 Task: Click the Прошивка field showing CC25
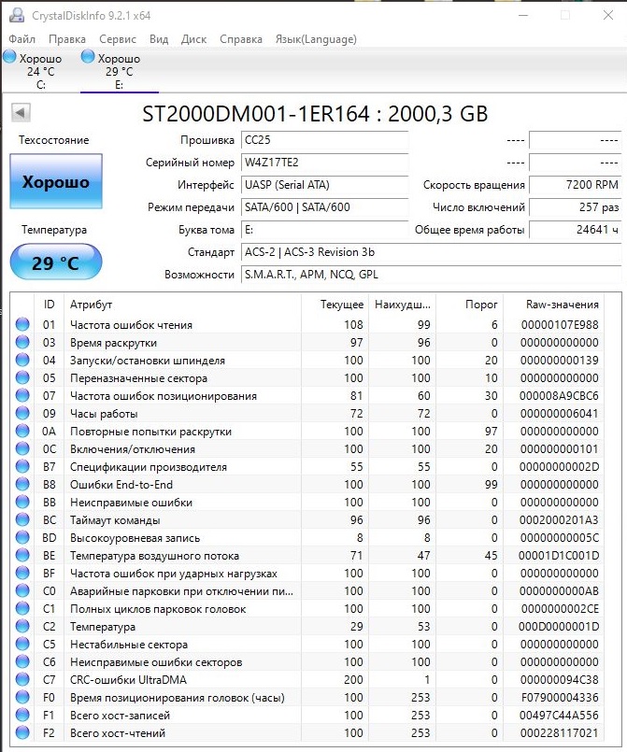[x=324, y=140]
